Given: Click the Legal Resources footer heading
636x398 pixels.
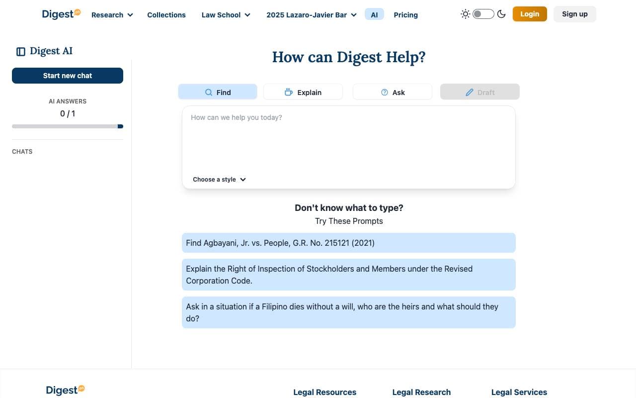Looking at the screenshot, I should 325,392.
